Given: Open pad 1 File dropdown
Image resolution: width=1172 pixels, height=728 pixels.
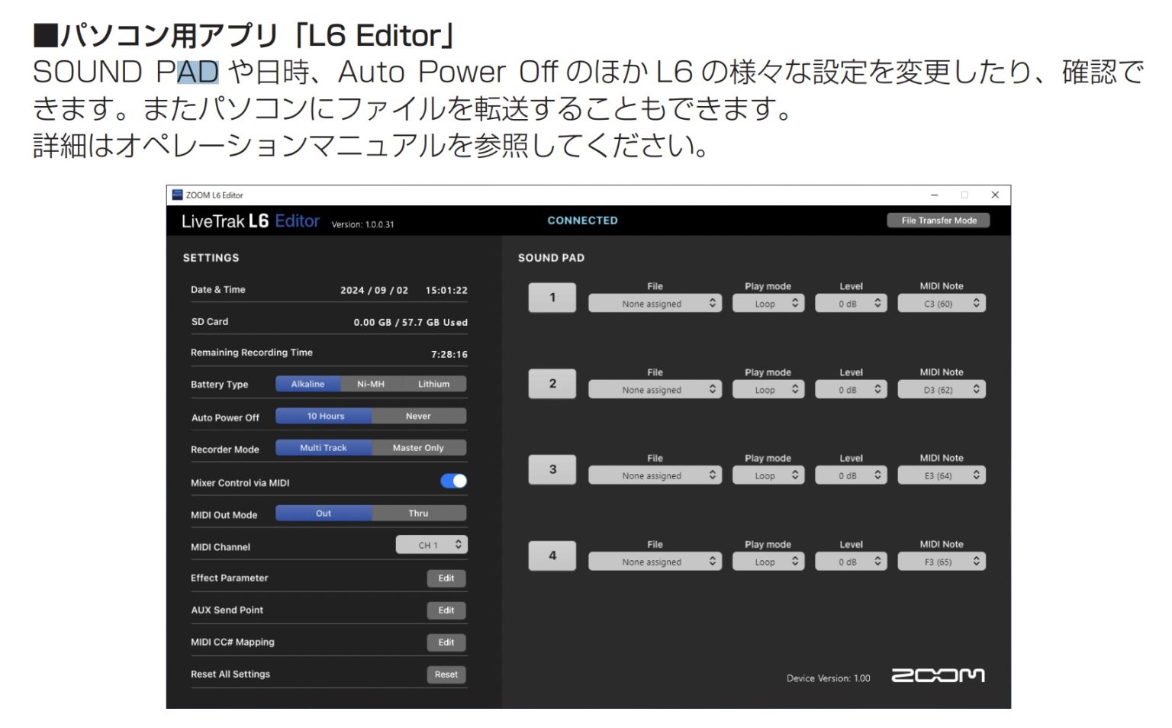Looking at the screenshot, I should click(655, 303).
